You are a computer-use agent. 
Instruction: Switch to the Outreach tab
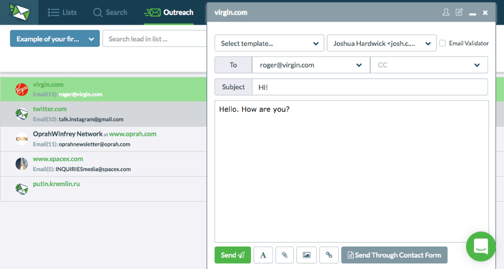click(169, 12)
